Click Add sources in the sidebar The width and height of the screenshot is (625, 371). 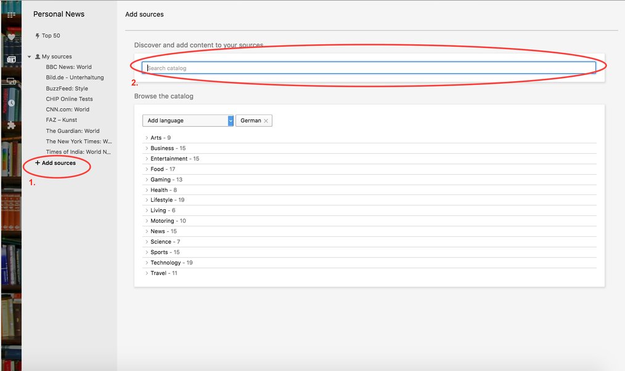pos(59,163)
